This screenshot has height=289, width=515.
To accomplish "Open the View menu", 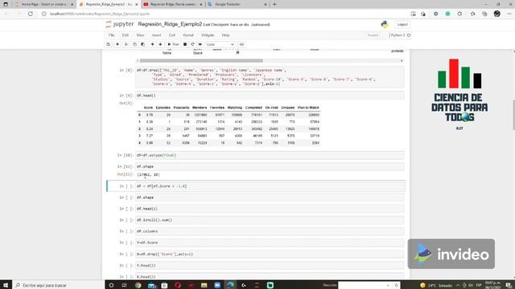I will [140, 35].
